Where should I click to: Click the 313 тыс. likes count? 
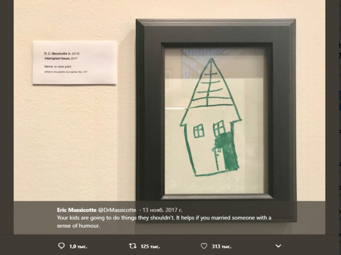pyautogui.click(x=221, y=246)
